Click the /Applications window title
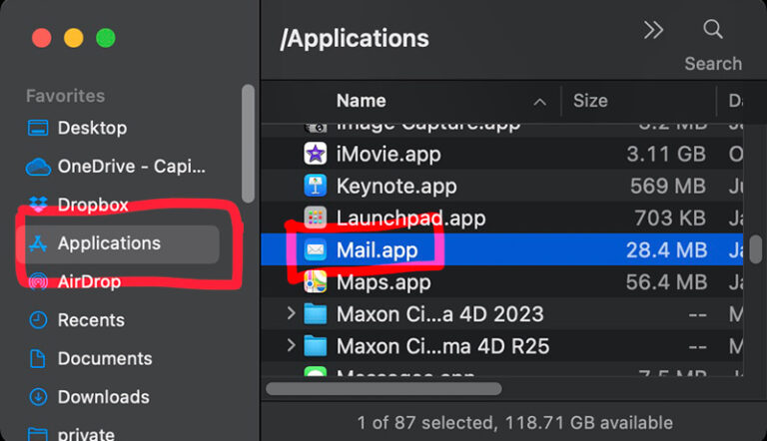The width and height of the screenshot is (767, 441). (355, 39)
